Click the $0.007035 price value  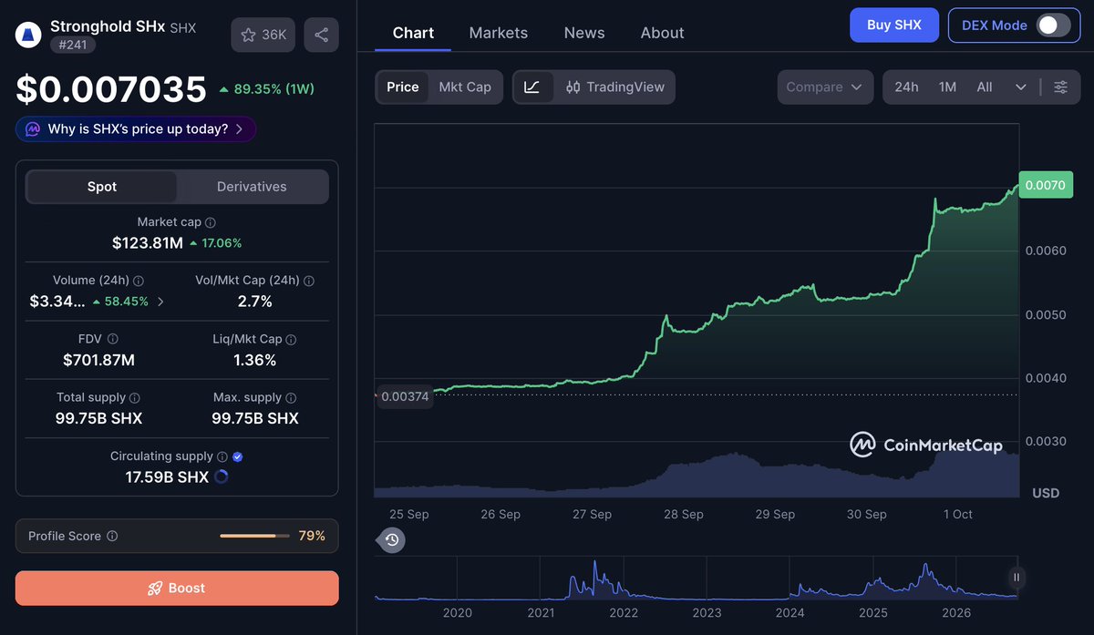pos(111,89)
